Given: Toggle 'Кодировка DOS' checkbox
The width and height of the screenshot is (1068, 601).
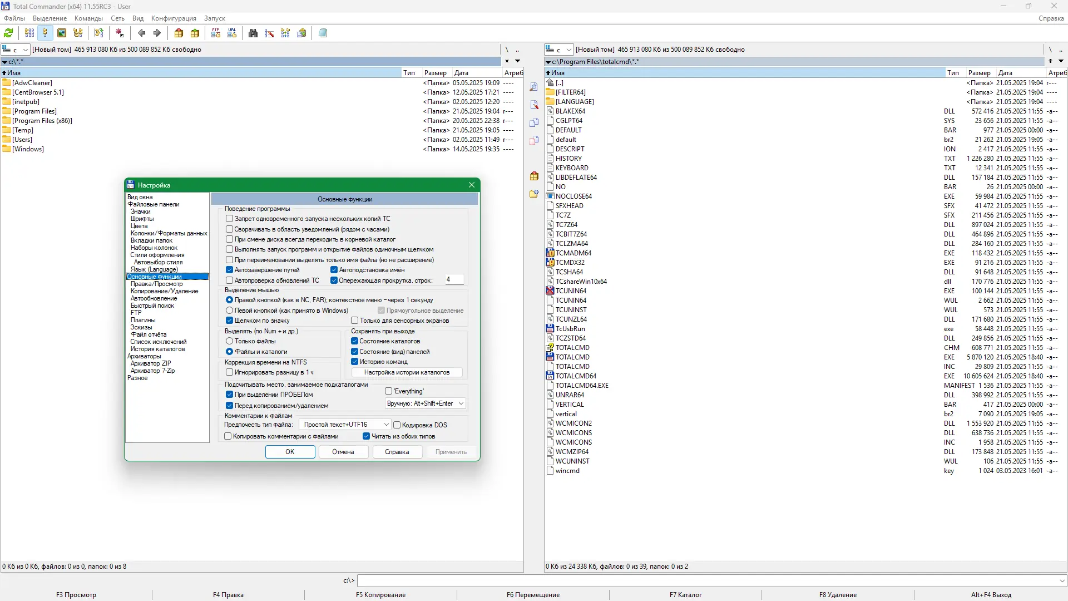Looking at the screenshot, I should 397,425.
